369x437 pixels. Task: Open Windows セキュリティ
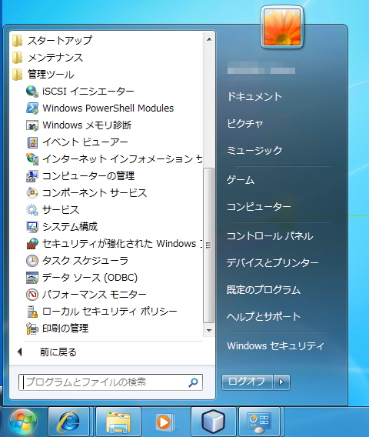[275, 346]
